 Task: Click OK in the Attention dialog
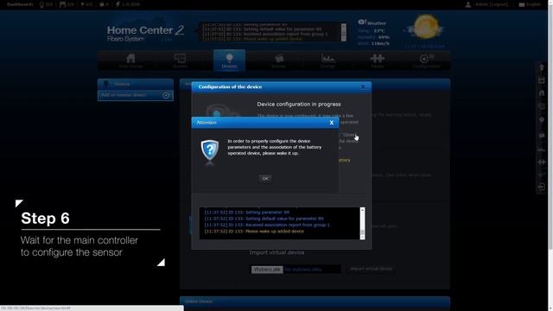click(265, 179)
